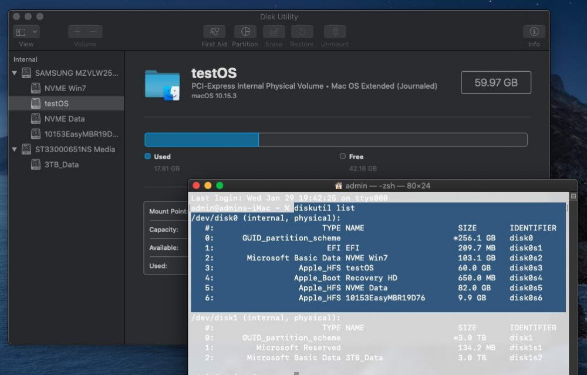This screenshot has height=375, width=587.
Task: Click the blue Used legend swatch
Action: click(147, 156)
